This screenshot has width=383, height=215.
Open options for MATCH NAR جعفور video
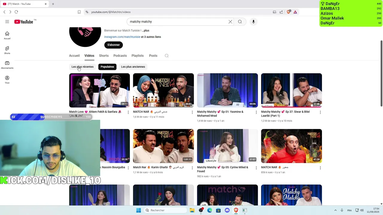pyautogui.click(x=320, y=168)
